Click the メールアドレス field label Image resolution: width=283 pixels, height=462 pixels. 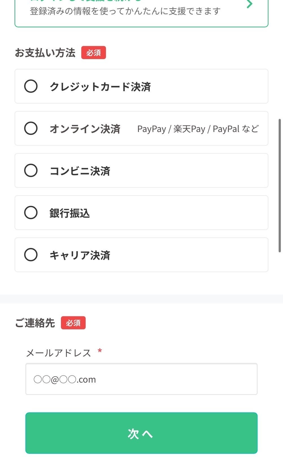(58, 353)
